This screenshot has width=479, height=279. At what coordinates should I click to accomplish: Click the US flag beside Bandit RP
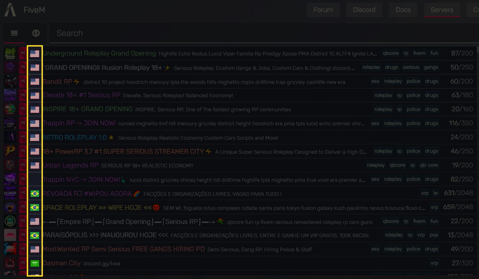coord(35,81)
